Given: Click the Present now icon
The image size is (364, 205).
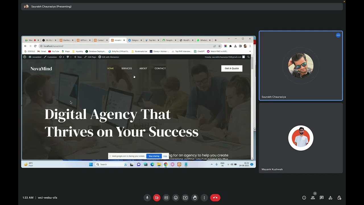Looking at the screenshot, I should [x=185, y=198].
